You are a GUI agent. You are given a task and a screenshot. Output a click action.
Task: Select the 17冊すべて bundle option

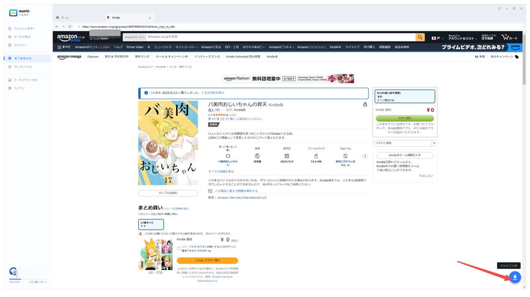tap(151, 225)
